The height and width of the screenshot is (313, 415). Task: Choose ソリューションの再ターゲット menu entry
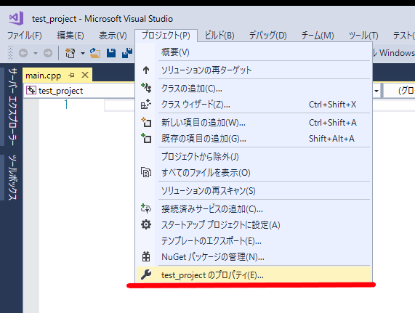click(254, 70)
